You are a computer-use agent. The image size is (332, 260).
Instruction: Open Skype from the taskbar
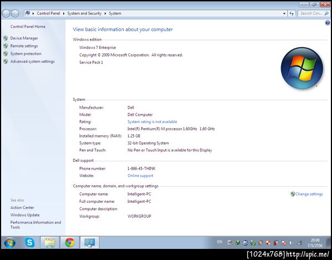(x=30, y=242)
